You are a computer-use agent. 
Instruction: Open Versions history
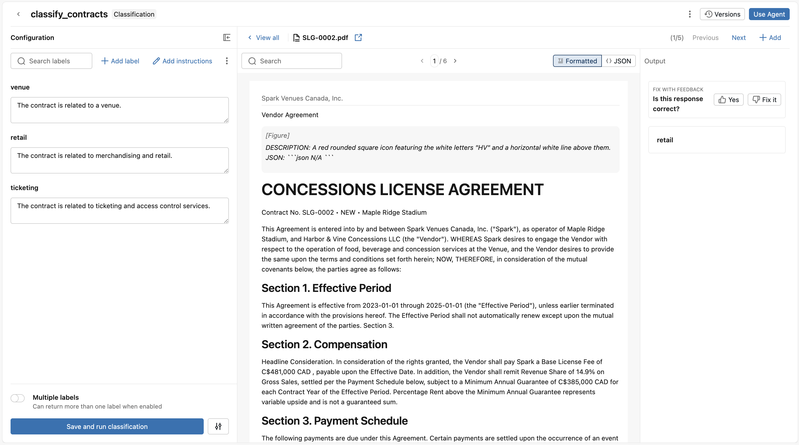click(722, 14)
